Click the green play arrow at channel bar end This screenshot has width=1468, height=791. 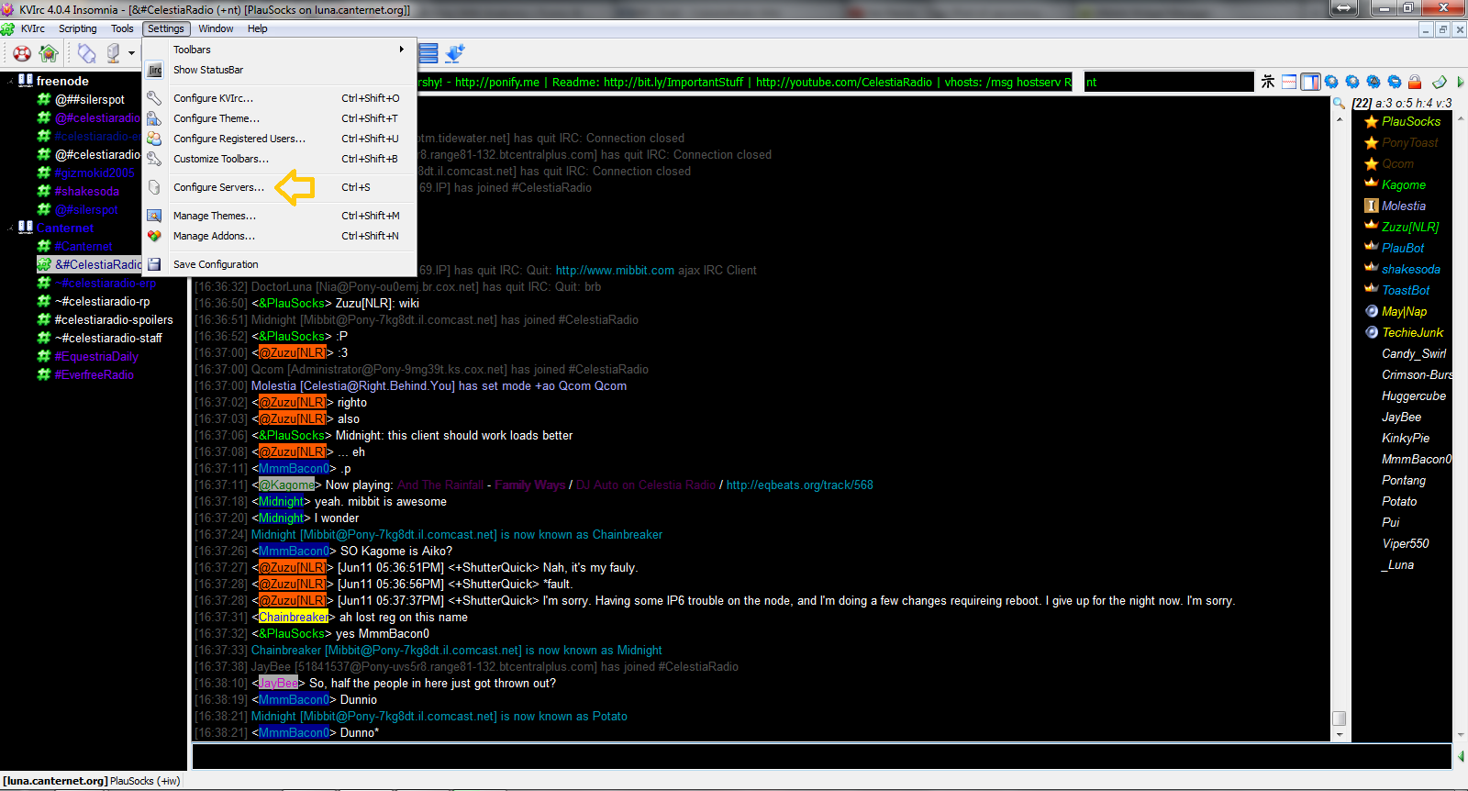tap(1460, 82)
